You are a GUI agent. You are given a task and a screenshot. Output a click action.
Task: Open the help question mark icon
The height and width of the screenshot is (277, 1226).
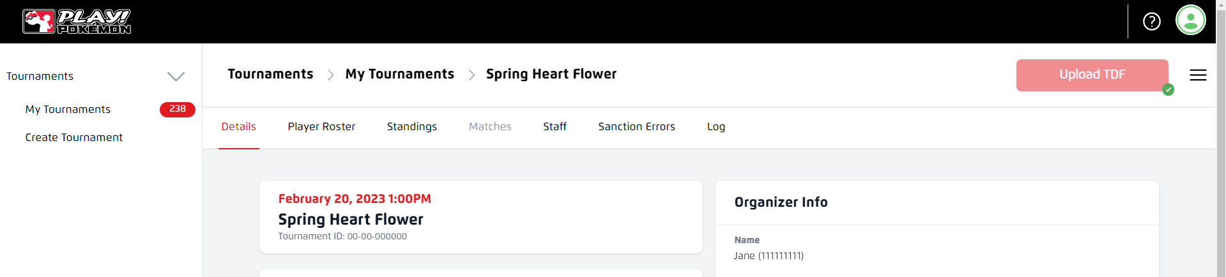pyautogui.click(x=1151, y=22)
